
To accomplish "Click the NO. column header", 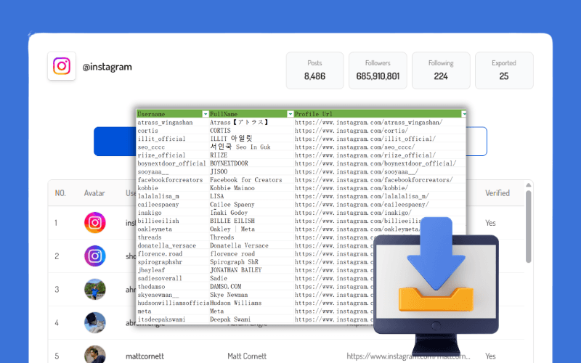I will click(60, 193).
